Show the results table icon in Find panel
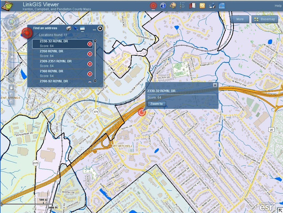The height and width of the screenshot is (213, 283). click(x=82, y=28)
